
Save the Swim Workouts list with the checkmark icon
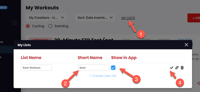171,68
